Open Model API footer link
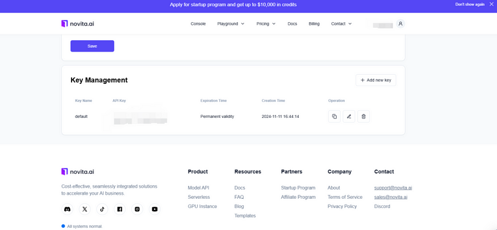The height and width of the screenshot is (230, 497). pyautogui.click(x=198, y=188)
